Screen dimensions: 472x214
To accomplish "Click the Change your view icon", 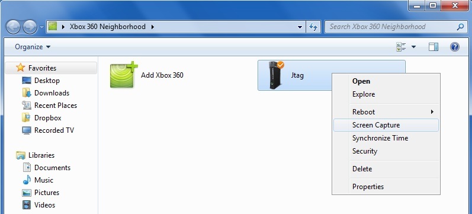I will click(x=401, y=47).
